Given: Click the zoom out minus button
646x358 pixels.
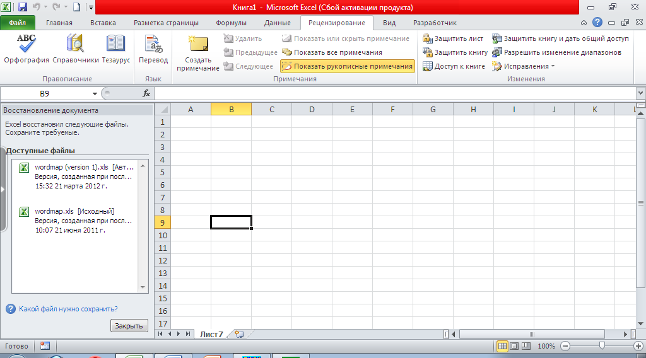Looking at the screenshot, I should point(566,347).
